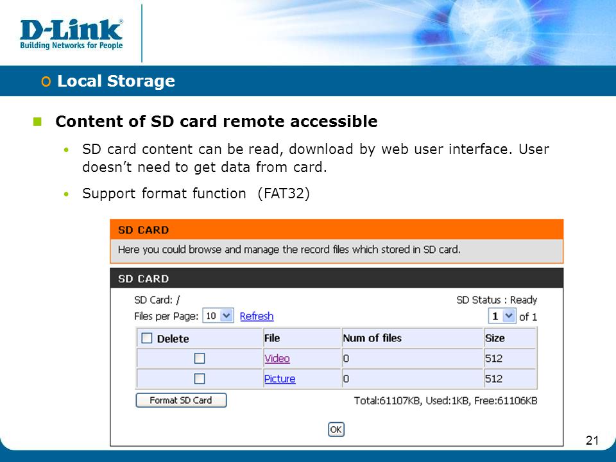Click the orange SD CARD header
616x462 pixels.
tap(337, 230)
